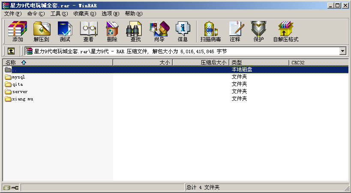Screen dimensions: 351x193
Task: Click the 保护 (Protect) archive icon
Action: tap(258, 31)
